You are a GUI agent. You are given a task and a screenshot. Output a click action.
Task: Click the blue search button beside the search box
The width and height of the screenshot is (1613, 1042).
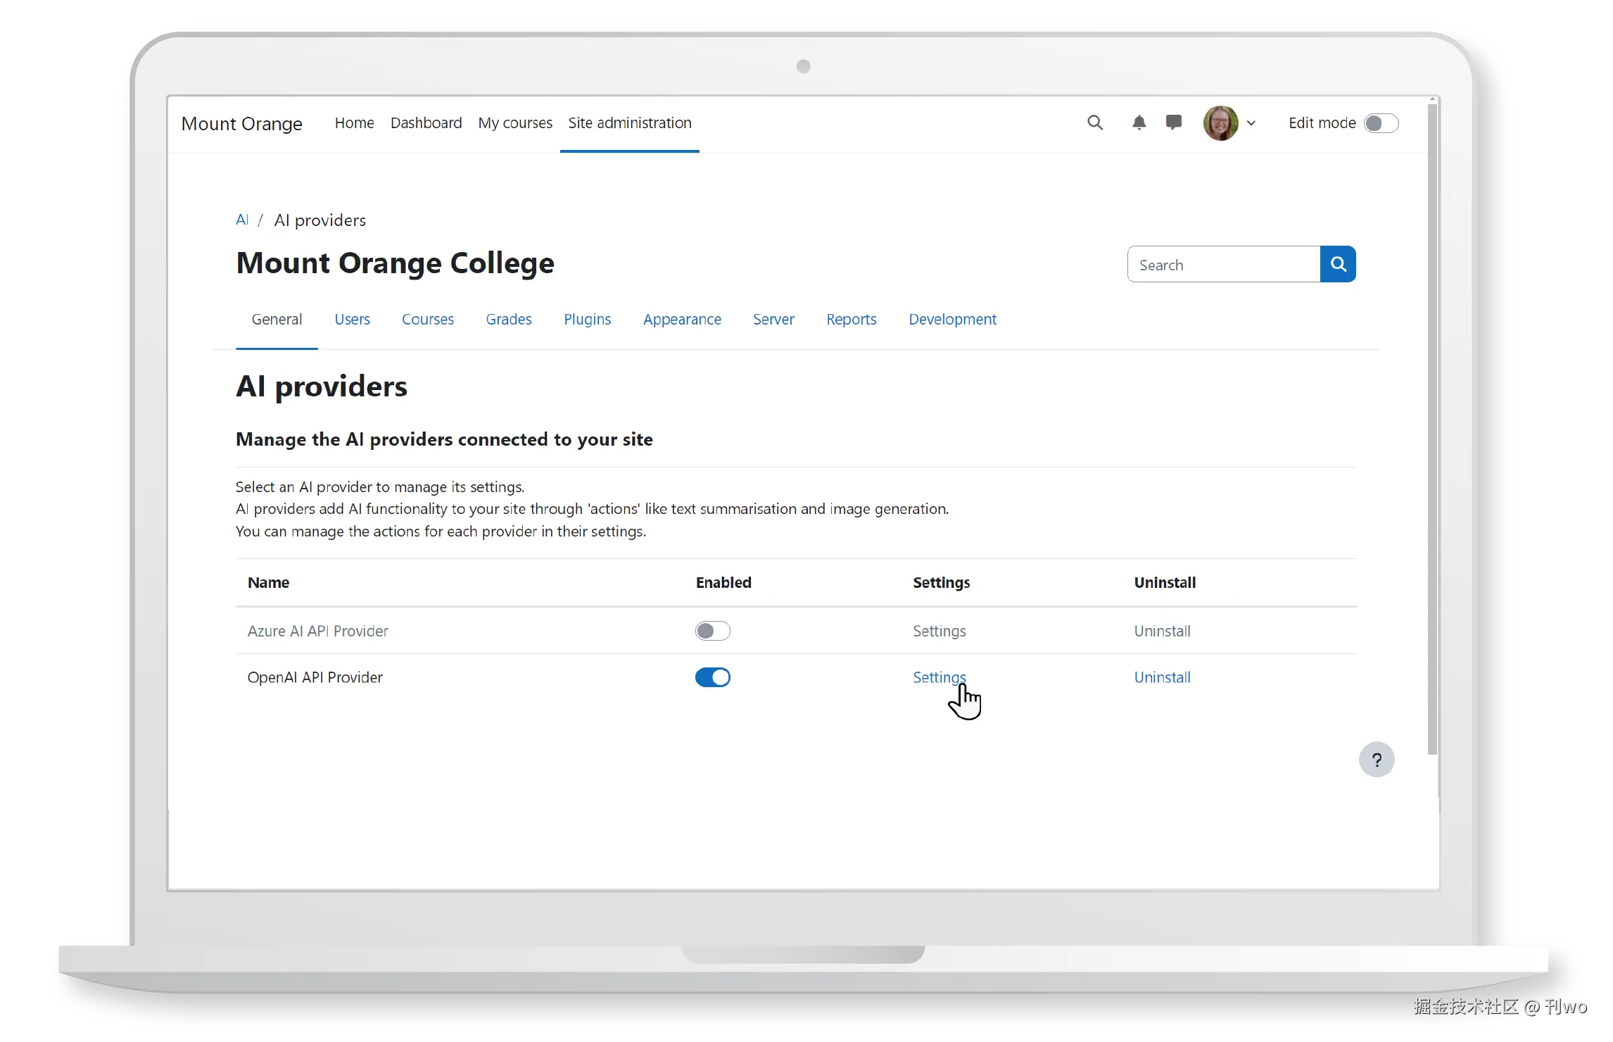(x=1338, y=264)
